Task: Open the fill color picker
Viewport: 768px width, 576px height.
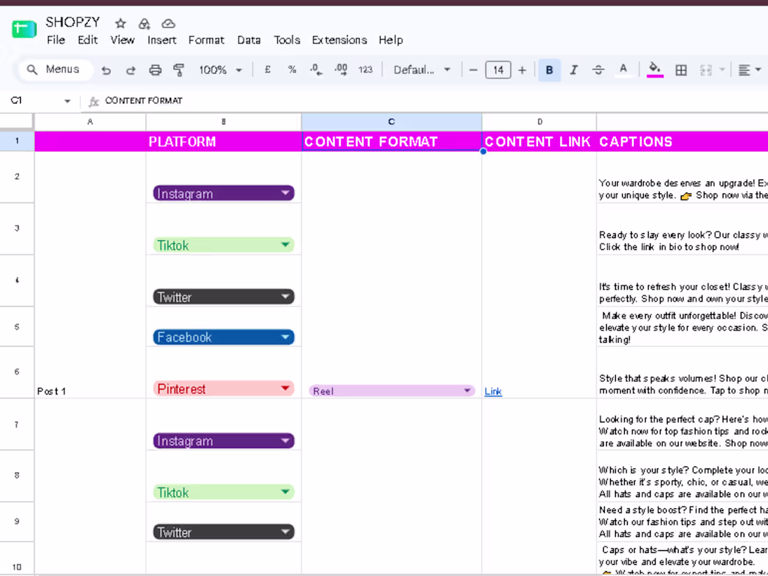Action: coord(655,70)
